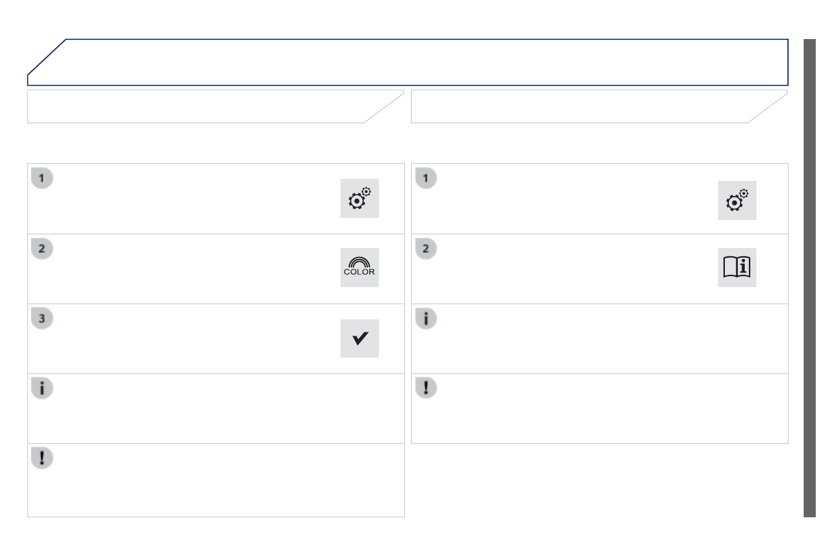The image size is (816, 544).
Task: Click the settings gear icon in the left panel
Action: tap(359, 199)
